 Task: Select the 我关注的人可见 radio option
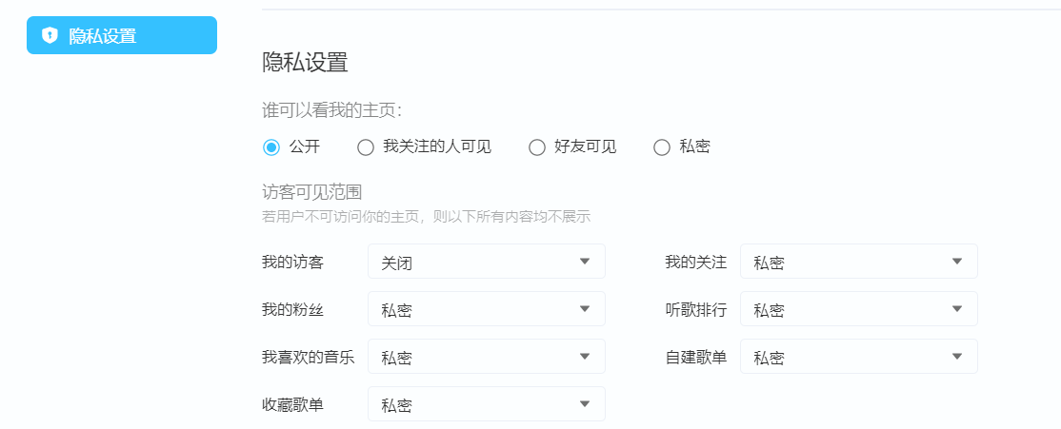click(x=366, y=147)
